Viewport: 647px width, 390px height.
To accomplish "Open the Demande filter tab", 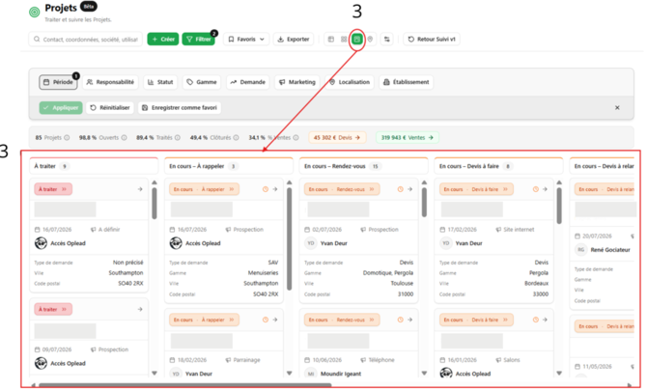I will (x=247, y=82).
